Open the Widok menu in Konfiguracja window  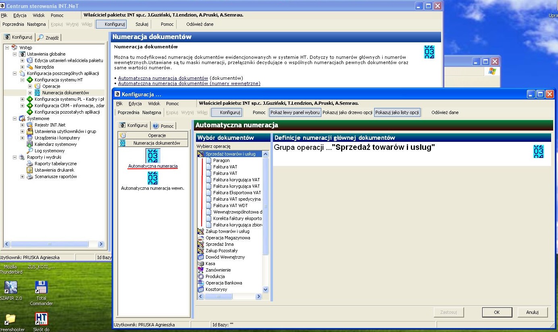[154, 104]
